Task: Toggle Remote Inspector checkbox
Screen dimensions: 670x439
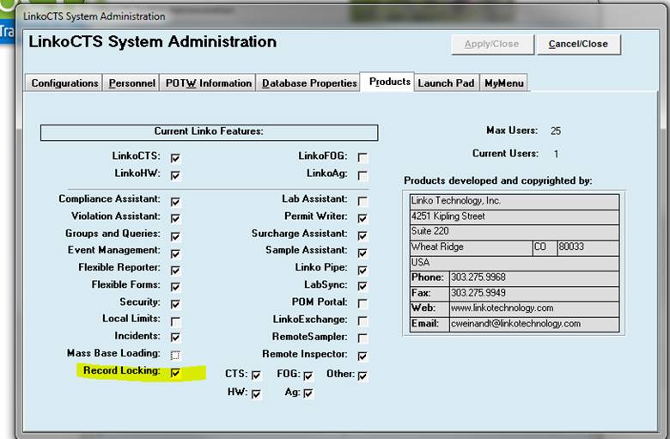Action: click(362, 356)
